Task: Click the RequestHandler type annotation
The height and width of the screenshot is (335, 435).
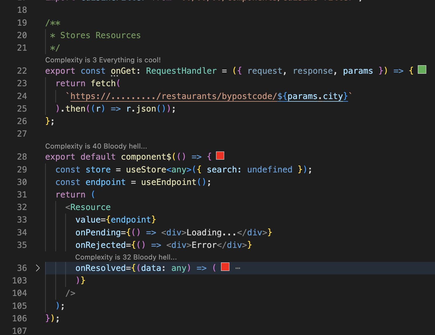Action: [x=181, y=70]
